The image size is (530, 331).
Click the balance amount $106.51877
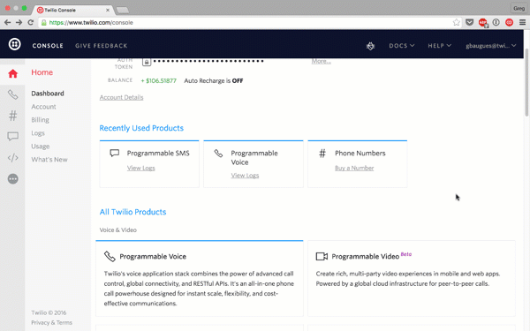158,80
